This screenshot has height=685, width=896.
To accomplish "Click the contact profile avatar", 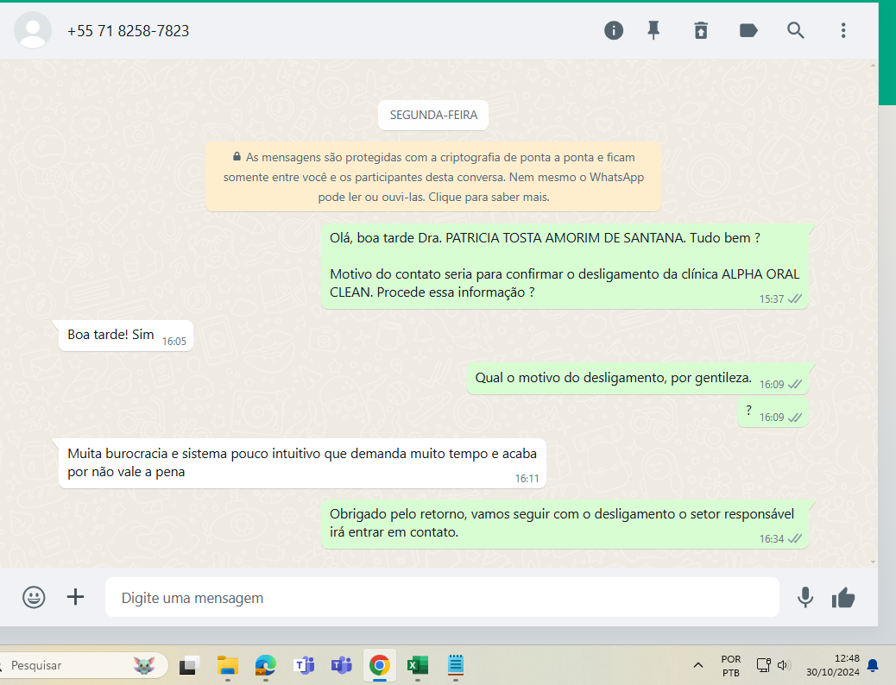I will (x=33, y=30).
